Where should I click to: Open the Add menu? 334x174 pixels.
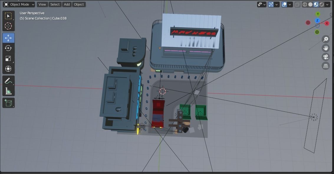coord(67,4)
